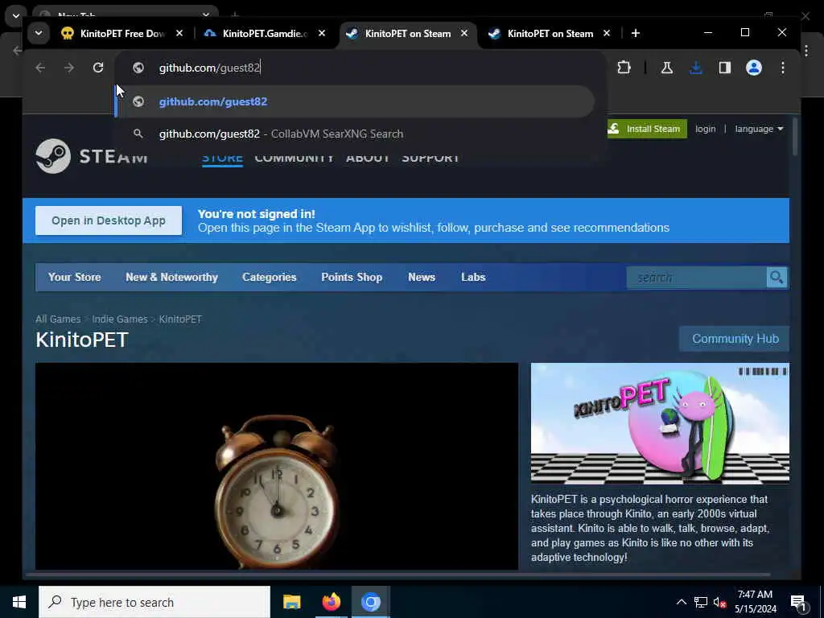Click Open in Desktop App button
This screenshot has width=824, height=618.
click(x=109, y=220)
